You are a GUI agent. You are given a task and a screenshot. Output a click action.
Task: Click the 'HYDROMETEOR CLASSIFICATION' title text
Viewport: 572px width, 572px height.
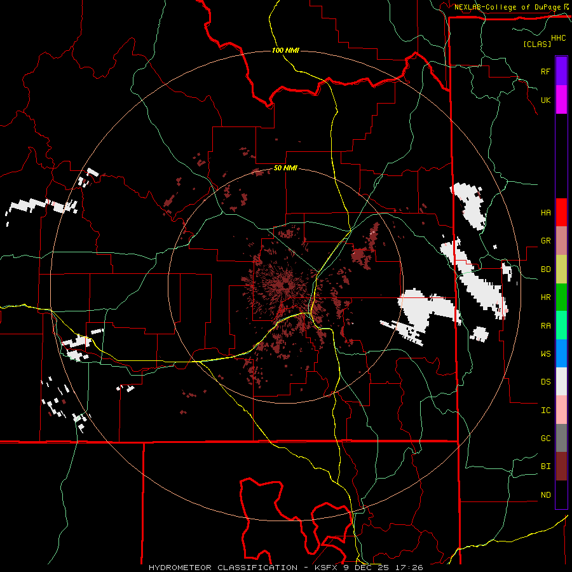point(223,568)
